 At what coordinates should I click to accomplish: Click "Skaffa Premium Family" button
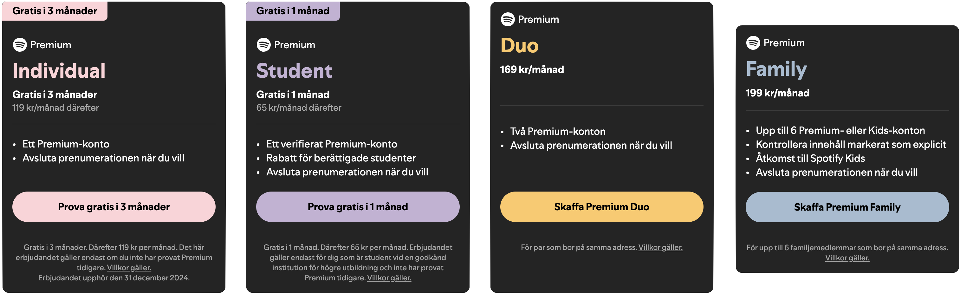click(x=847, y=207)
